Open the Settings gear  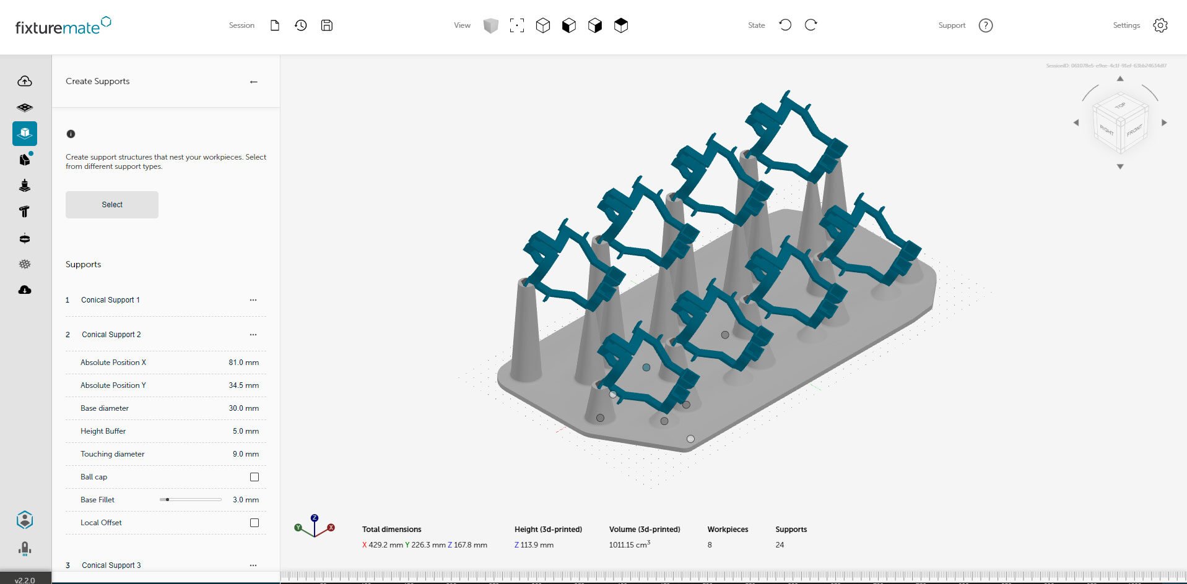pyautogui.click(x=1160, y=25)
